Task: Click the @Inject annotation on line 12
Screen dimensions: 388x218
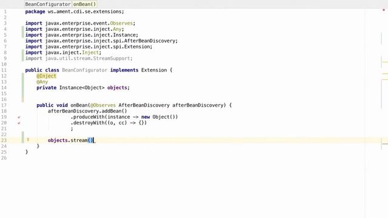Action: tap(47, 76)
